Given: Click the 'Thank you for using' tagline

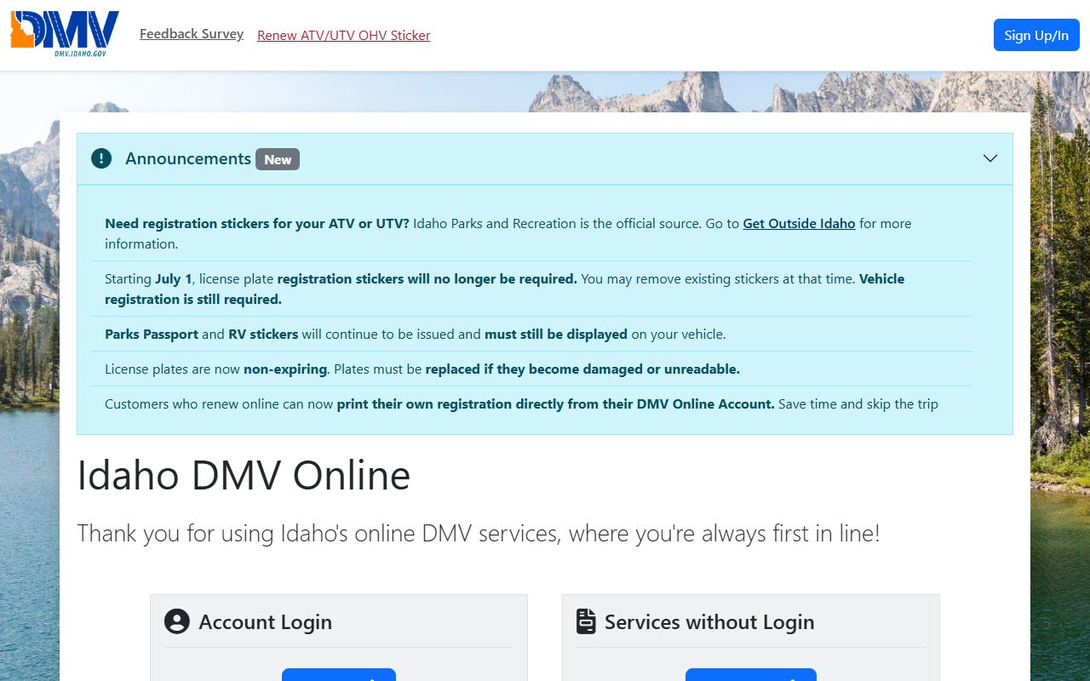Looking at the screenshot, I should 479,534.
